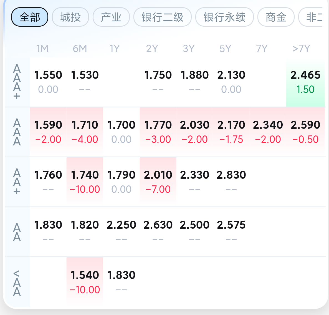Screen dimensions: 329x315
Task: Open the 1.550 yield cell
Action: (x=48, y=82)
